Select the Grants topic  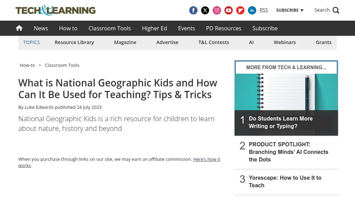click(324, 42)
